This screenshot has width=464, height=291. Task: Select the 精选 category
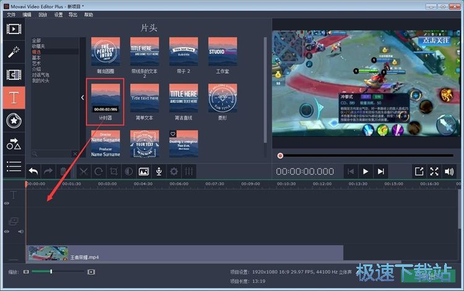37,52
